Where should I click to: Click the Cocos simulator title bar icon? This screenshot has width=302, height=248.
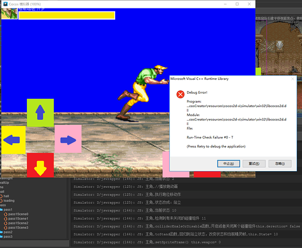tap(5, 4)
